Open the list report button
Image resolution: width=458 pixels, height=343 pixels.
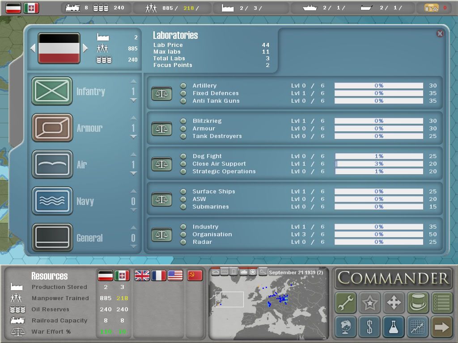(x=441, y=302)
